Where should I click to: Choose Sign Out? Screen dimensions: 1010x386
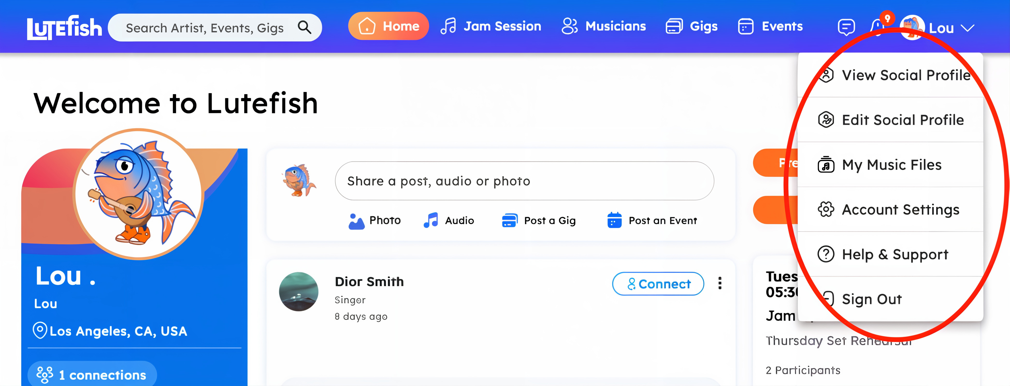pyautogui.click(x=890, y=299)
